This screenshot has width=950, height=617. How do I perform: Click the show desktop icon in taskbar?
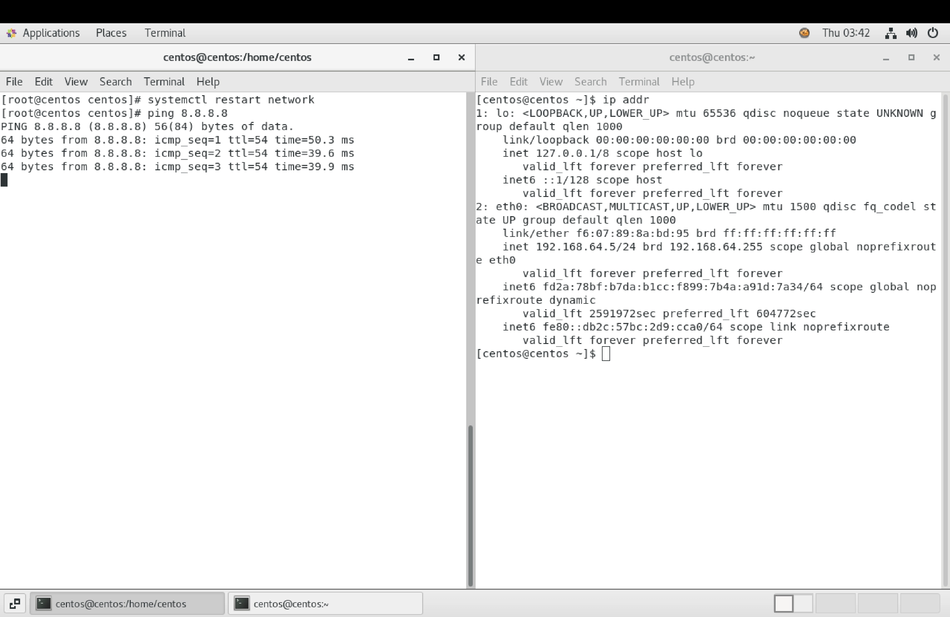[x=15, y=603]
